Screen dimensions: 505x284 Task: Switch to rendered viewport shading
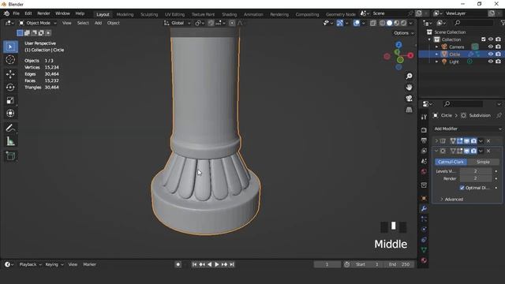coord(403,23)
